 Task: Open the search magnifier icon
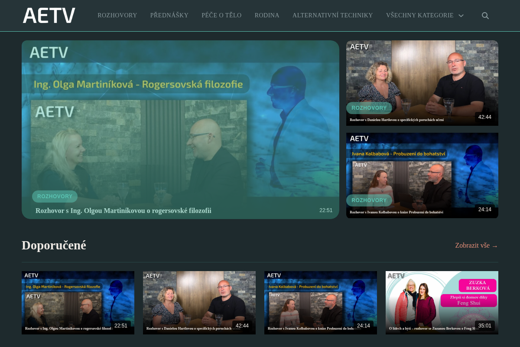[485, 16]
